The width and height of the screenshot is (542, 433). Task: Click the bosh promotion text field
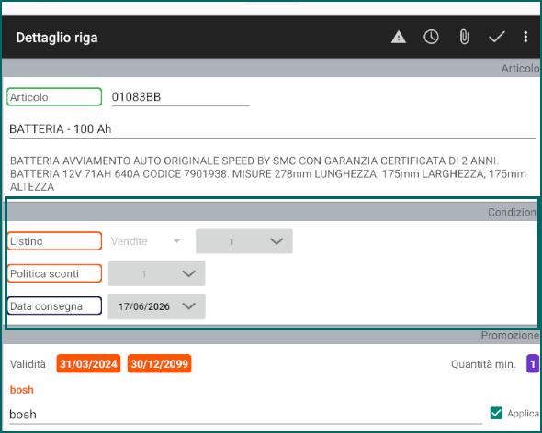point(246,415)
